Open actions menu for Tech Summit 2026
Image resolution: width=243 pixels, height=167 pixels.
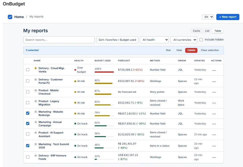pyautogui.click(x=214, y=146)
